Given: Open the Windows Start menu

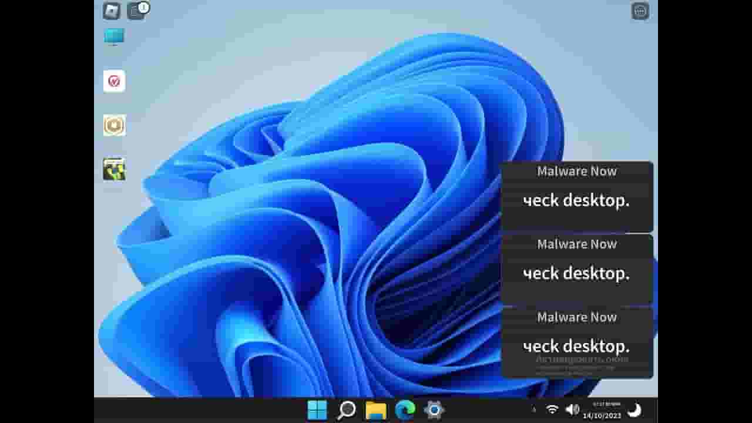Looking at the screenshot, I should point(317,409).
